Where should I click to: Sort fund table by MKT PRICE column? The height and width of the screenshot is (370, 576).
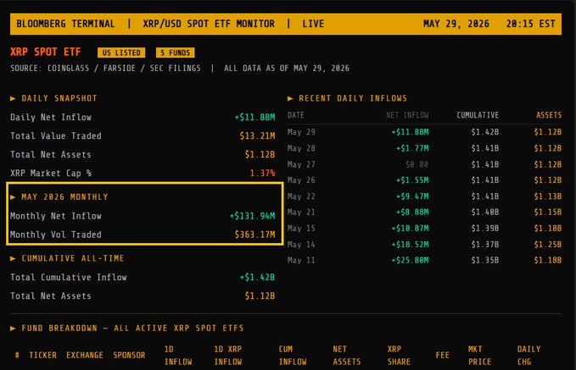479,356
